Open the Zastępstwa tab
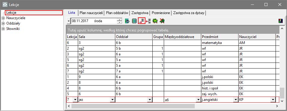287x111 pixels. pyautogui.click(x=140, y=13)
